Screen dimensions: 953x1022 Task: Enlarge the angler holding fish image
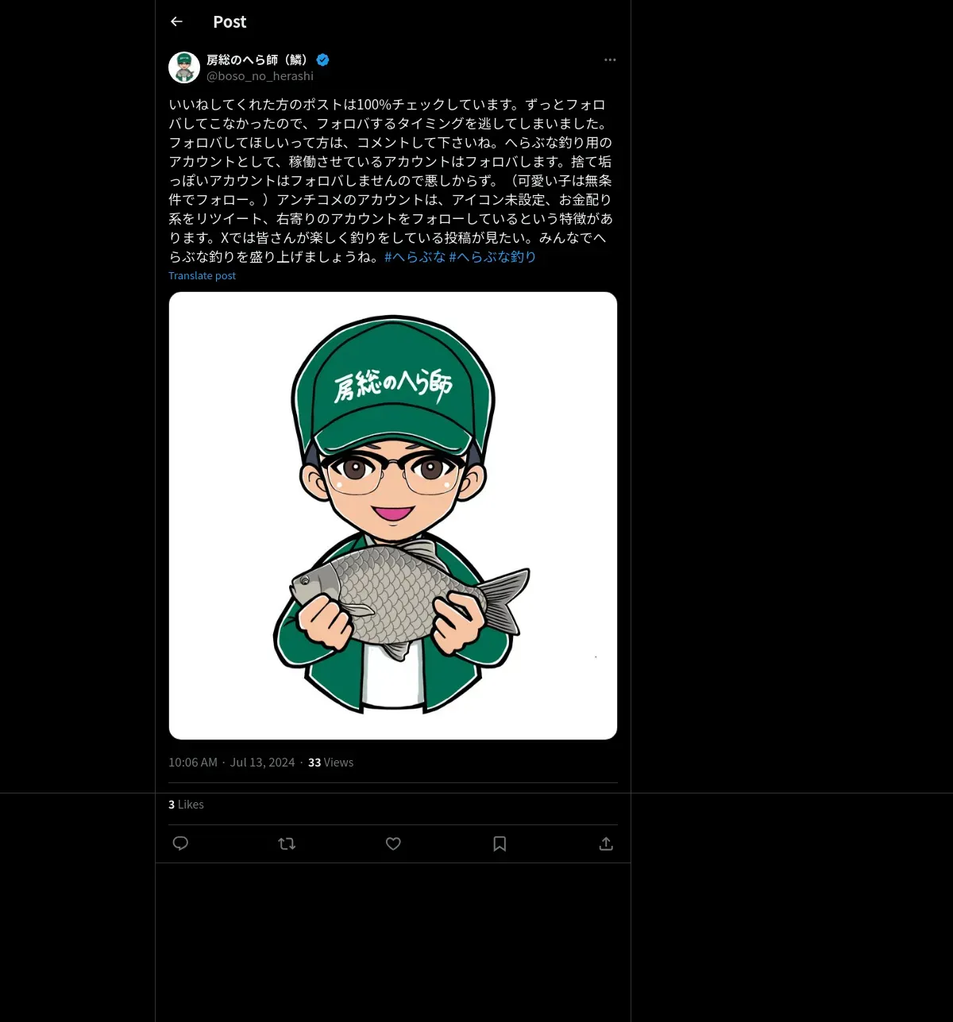tap(393, 516)
